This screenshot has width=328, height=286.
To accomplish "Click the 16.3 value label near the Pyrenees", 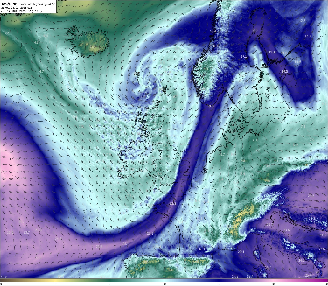I will point(202,249).
